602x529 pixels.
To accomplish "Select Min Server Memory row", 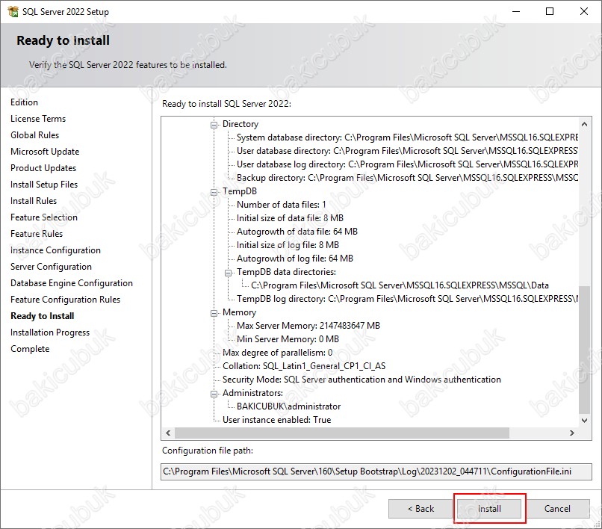I will point(288,339).
